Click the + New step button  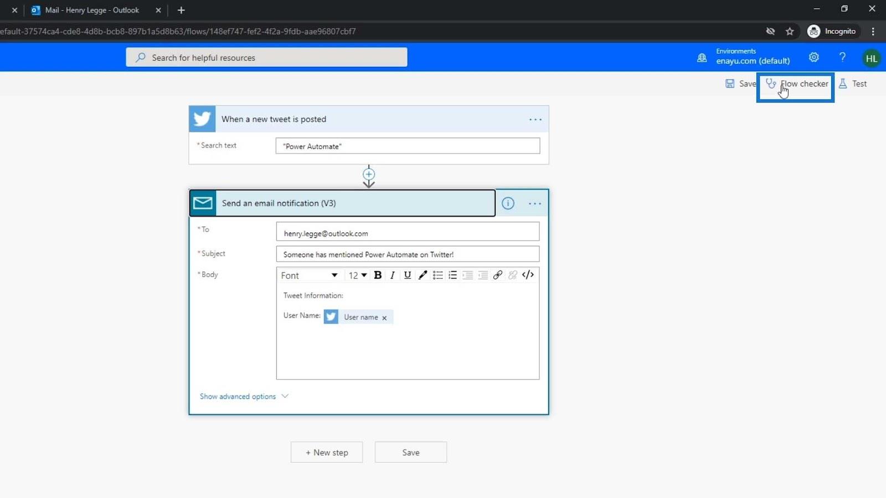[327, 452]
